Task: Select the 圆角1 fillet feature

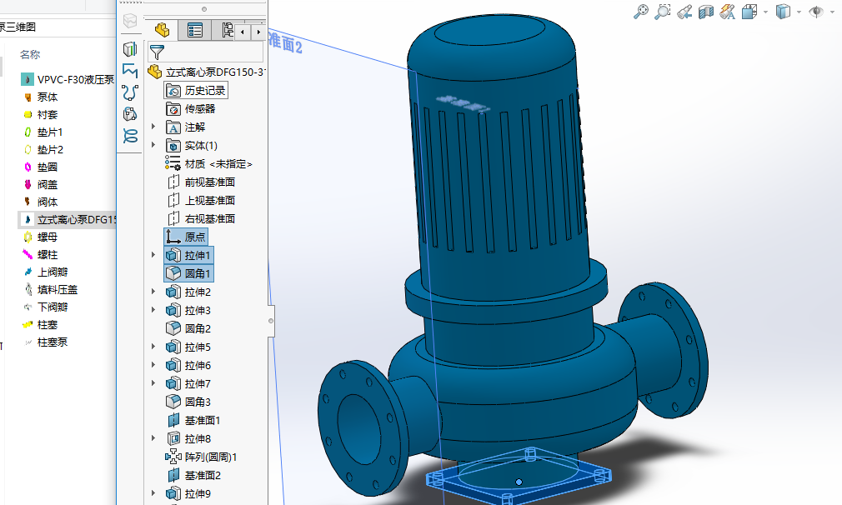Action: 188,273
